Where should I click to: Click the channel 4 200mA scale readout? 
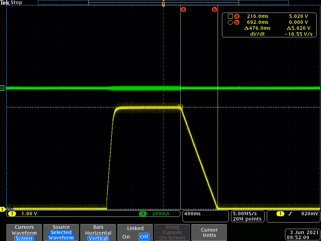(x=160, y=214)
